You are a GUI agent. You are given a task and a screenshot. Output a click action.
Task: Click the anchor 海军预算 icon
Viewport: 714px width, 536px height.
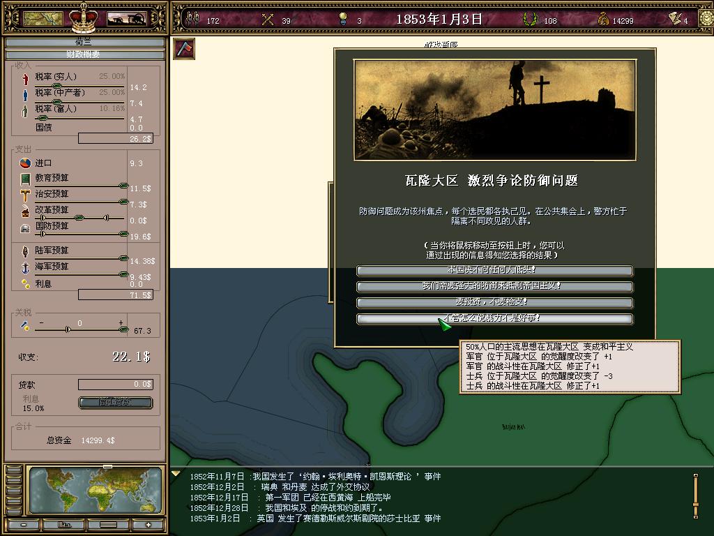coord(25,267)
